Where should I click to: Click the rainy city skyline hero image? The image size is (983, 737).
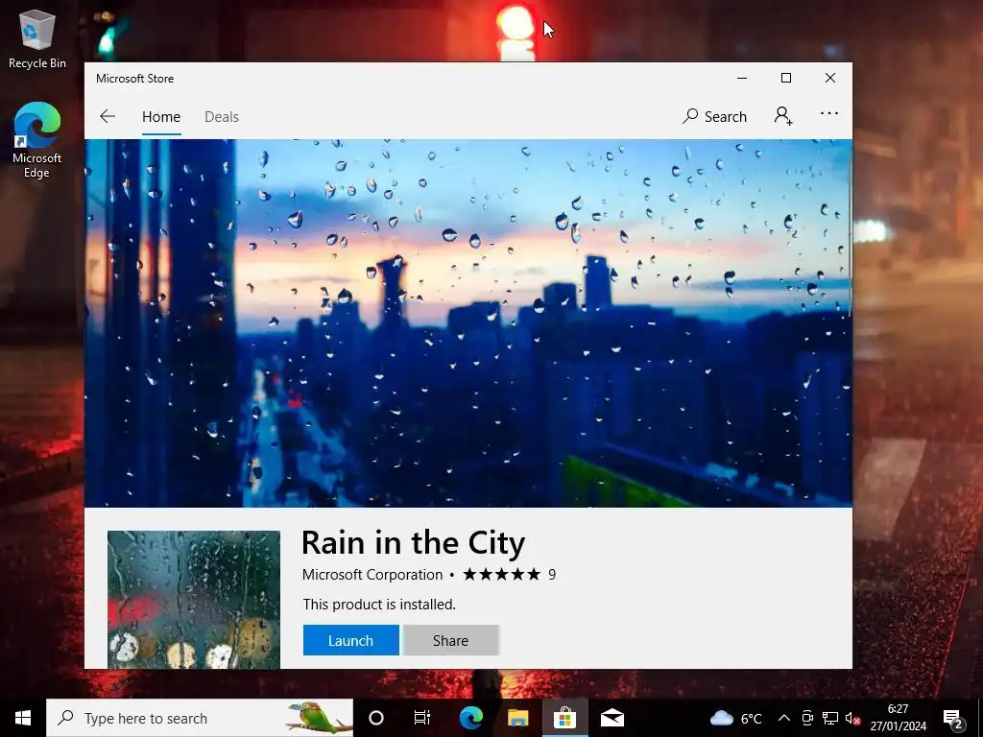point(468,322)
